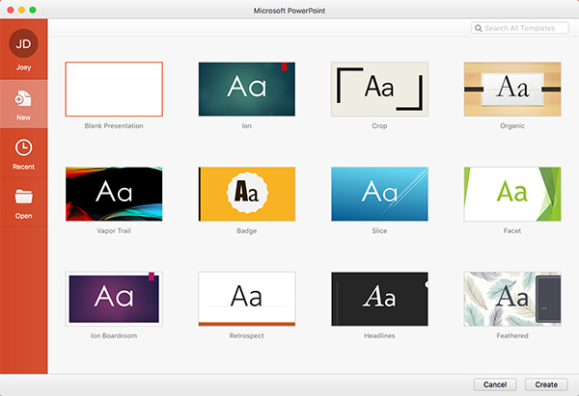Click the Blank Presentation label
The image size is (579, 396).
point(114,125)
